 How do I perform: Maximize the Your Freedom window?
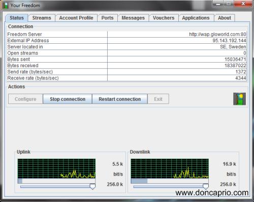(229, 4)
